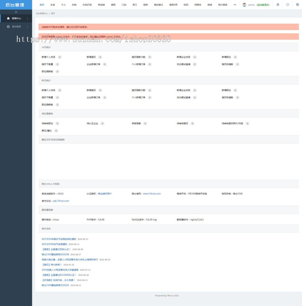Click the admin user avatar
Image resolution: width=302 pixels, height=306 pixels.
(244, 5)
